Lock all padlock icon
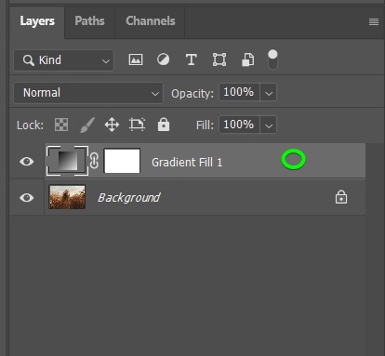385x356 pixels. (x=164, y=125)
